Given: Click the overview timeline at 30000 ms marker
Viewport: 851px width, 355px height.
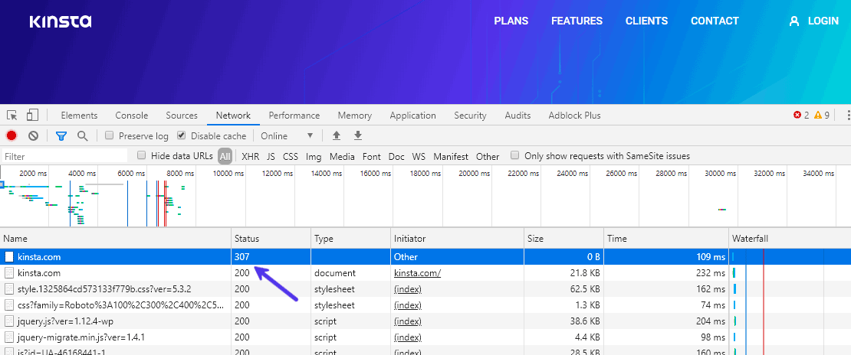Looking at the screenshot, I should tap(721, 174).
